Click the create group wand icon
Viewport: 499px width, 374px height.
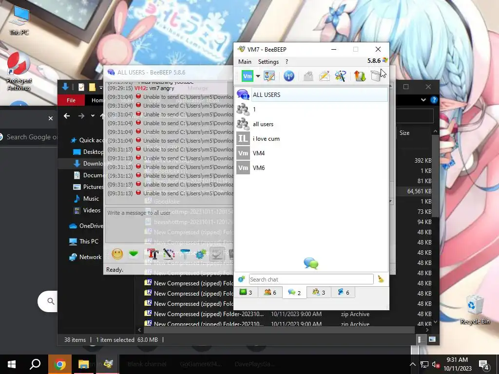click(340, 76)
